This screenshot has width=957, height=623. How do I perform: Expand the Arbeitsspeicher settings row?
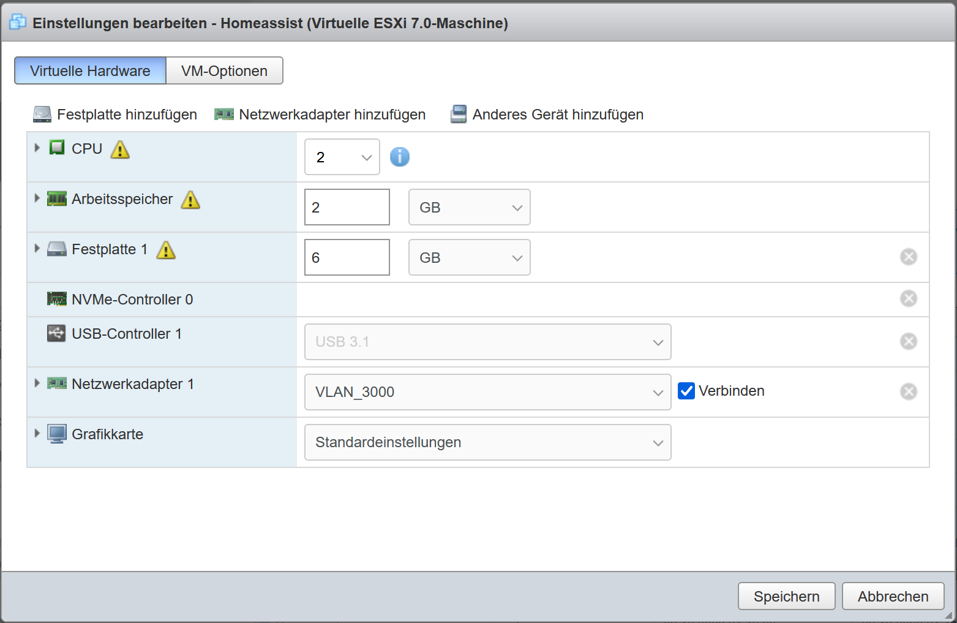pyautogui.click(x=37, y=198)
